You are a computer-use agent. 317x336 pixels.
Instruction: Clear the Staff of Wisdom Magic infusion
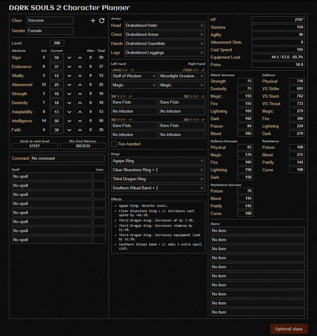154,85
